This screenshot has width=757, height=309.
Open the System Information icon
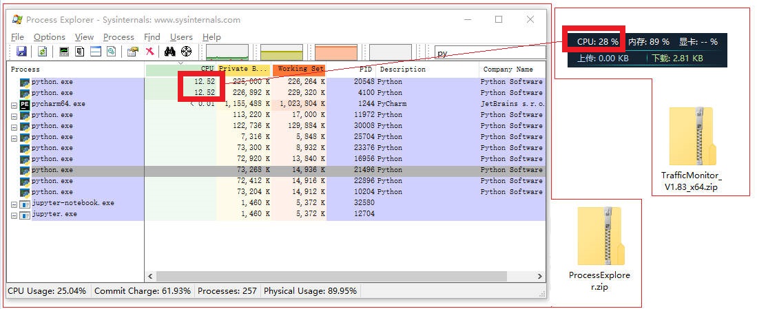pyautogui.click(x=64, y=52)
